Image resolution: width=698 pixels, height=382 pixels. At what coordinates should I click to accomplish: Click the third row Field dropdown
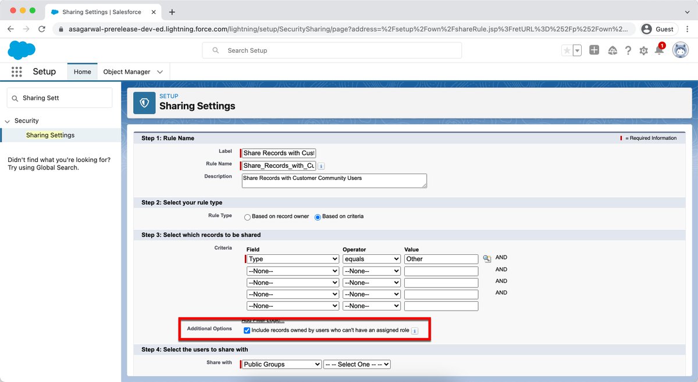(x=293, y=283)
